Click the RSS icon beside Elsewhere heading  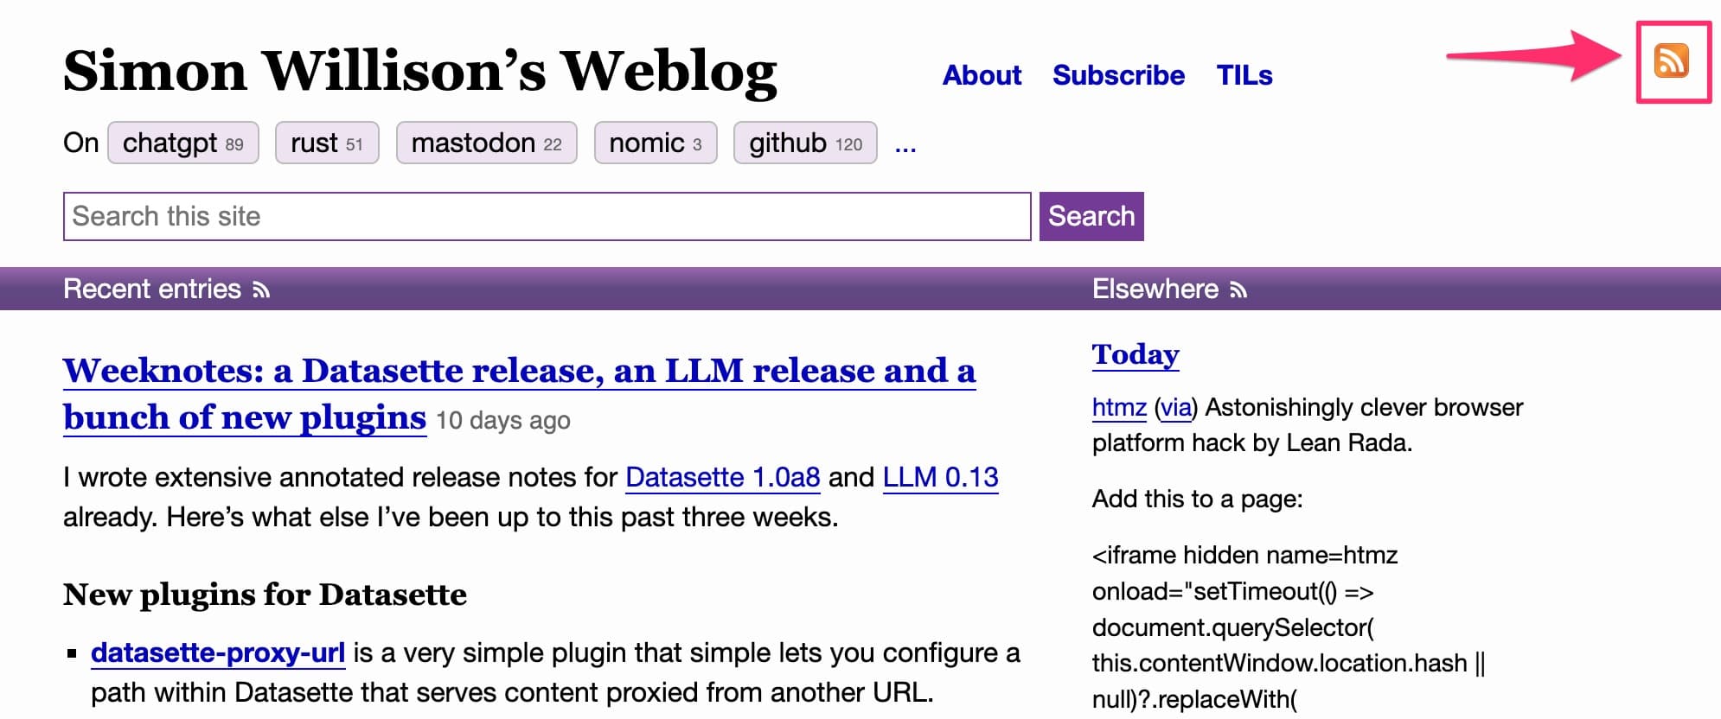tap(1240, 290)
